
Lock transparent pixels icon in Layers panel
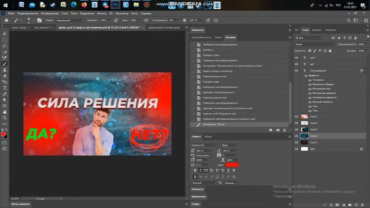coord(310,51)
